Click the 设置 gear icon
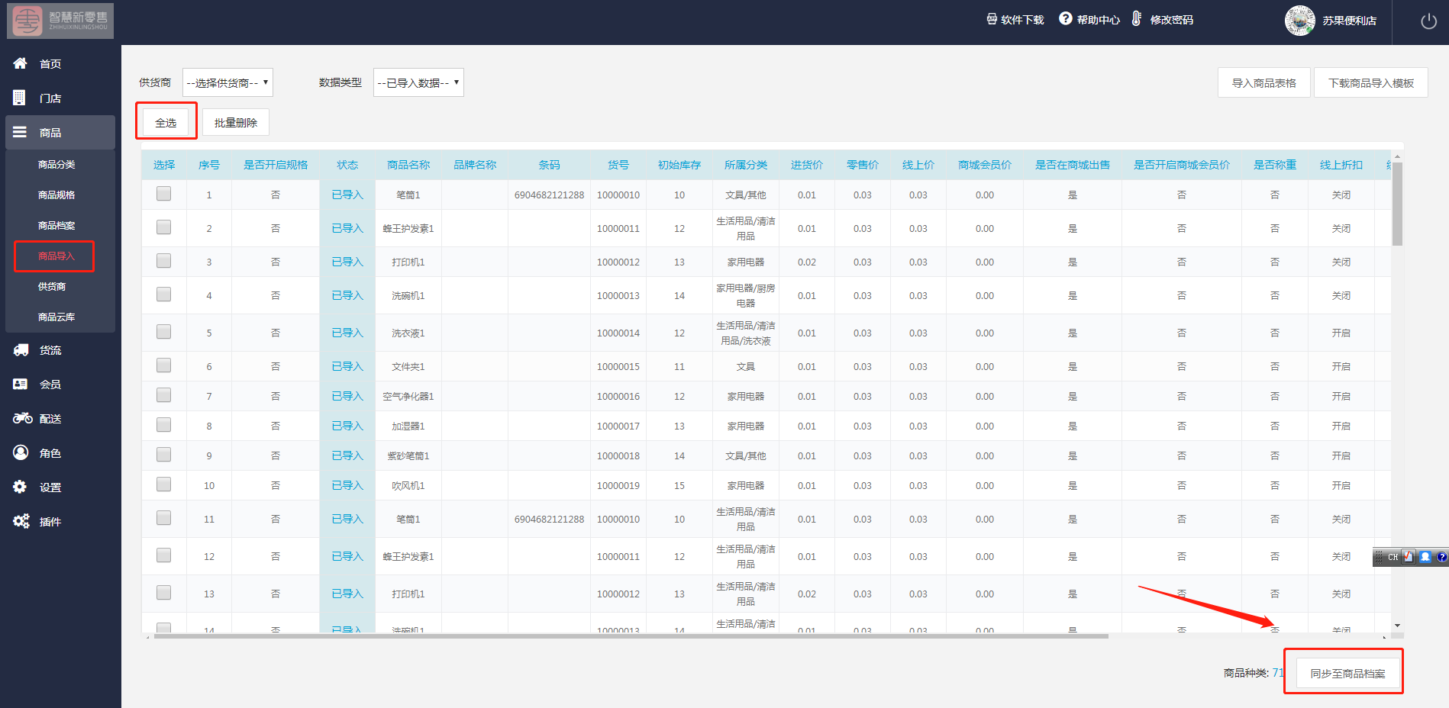Image resolution: width=1449 pixels, height=708 pixels. click(x=20, y=487)
